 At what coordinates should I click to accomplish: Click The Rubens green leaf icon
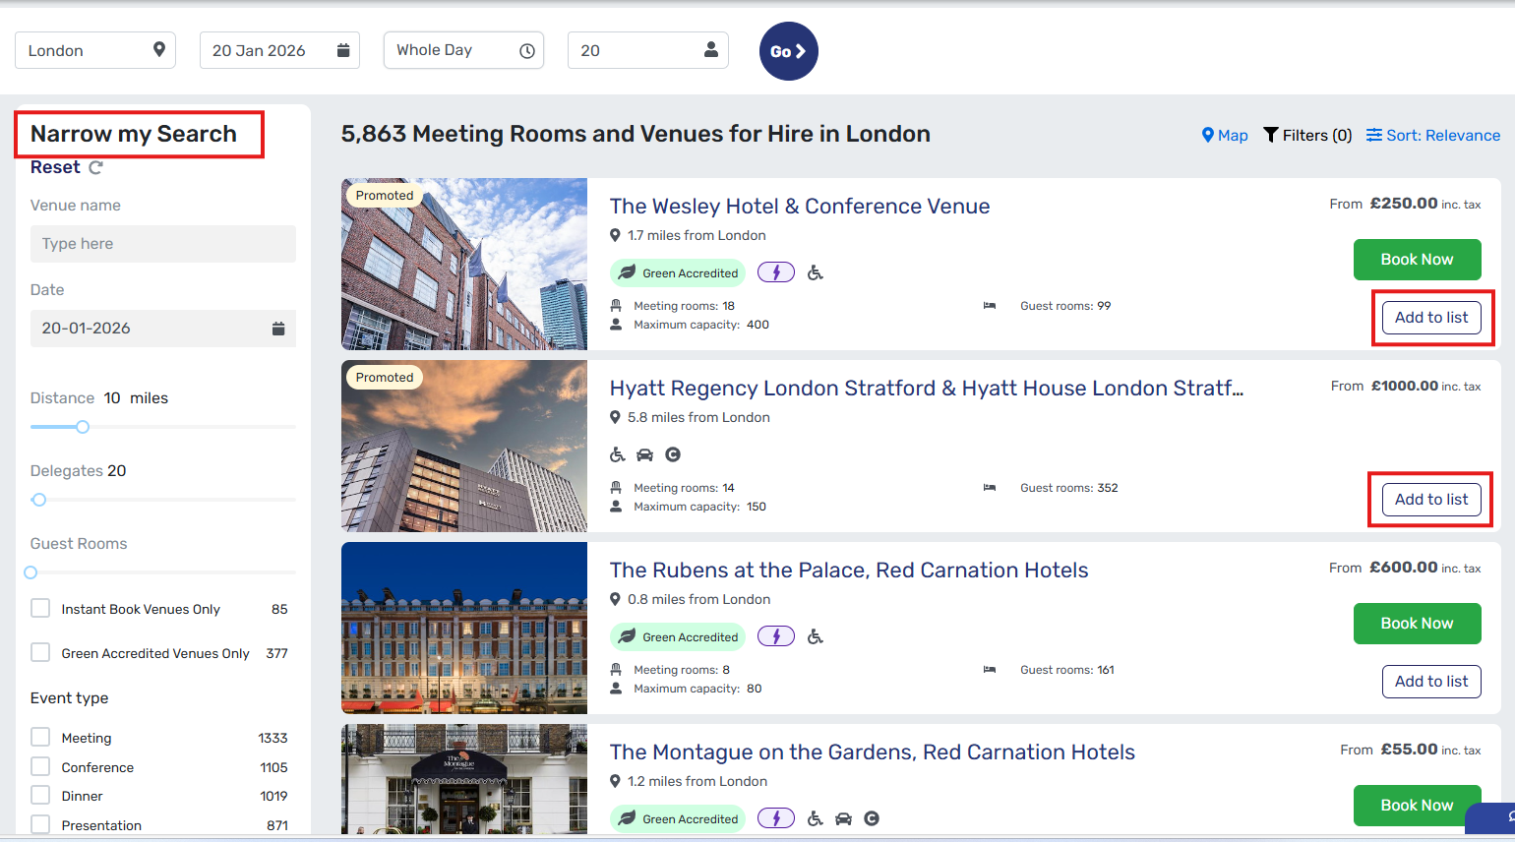pyautogui.click(x=627, y=636)
